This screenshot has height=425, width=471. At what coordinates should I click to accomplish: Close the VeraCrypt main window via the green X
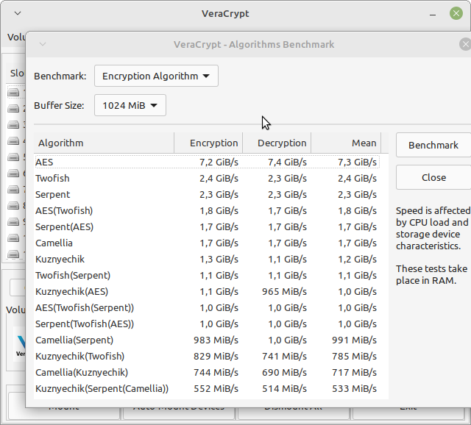pos(456,13)
